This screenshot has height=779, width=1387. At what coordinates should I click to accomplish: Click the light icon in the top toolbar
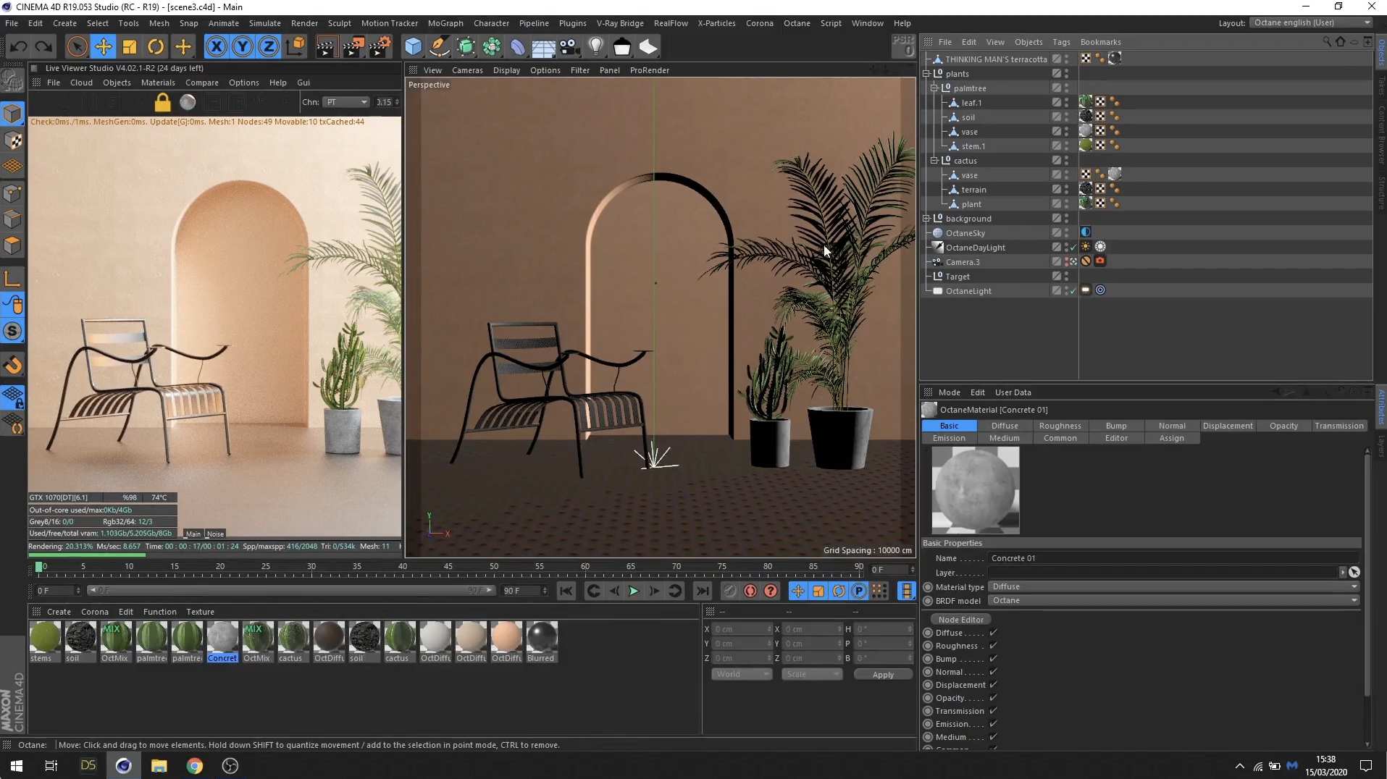(595, 46)
